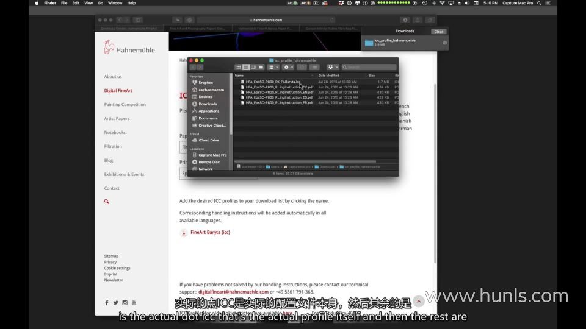
Task: Open the File menu
Action: [64, 3]
